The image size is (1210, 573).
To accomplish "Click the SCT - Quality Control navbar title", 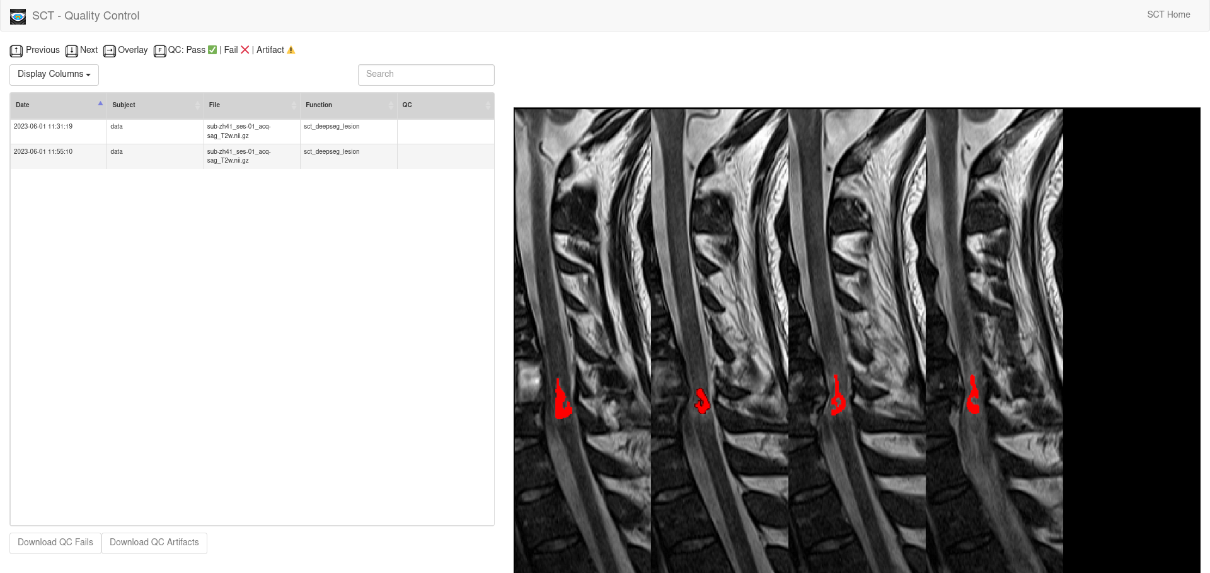I will click(x=86, y=16).
